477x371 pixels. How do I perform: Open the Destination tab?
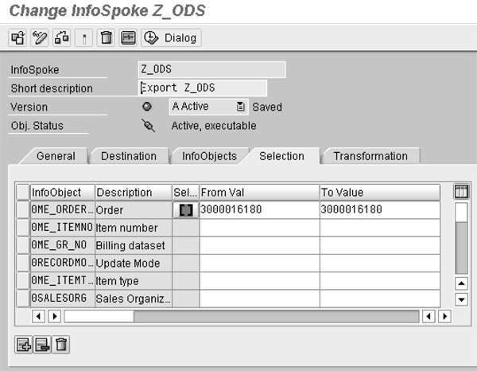[x=129, y=156]
